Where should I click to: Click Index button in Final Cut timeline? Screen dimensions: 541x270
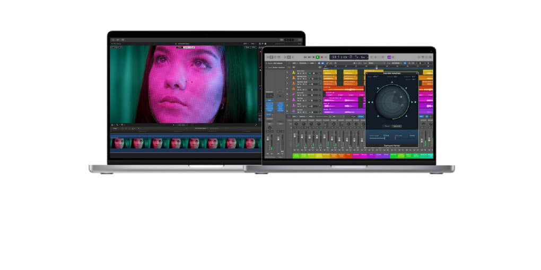(115, 129)
